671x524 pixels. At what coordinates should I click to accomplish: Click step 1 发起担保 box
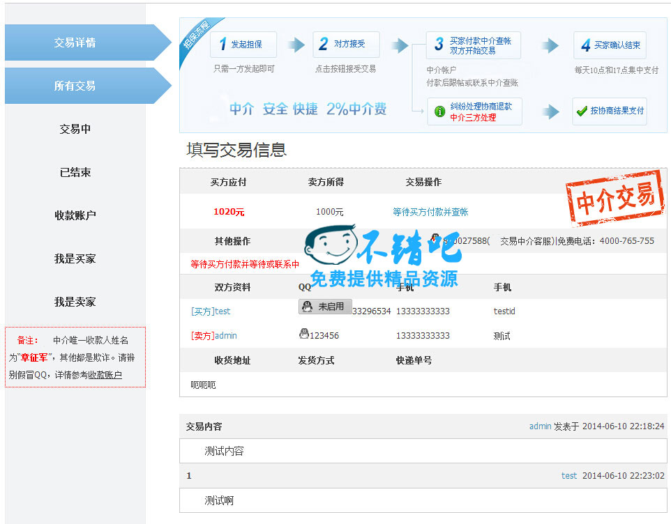(243, 45)
